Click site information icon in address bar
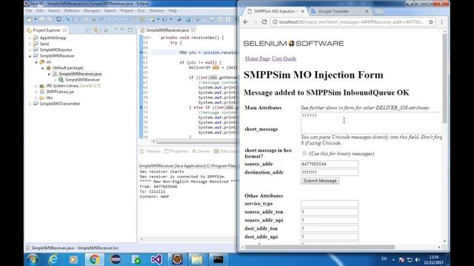 pos(275,22)
